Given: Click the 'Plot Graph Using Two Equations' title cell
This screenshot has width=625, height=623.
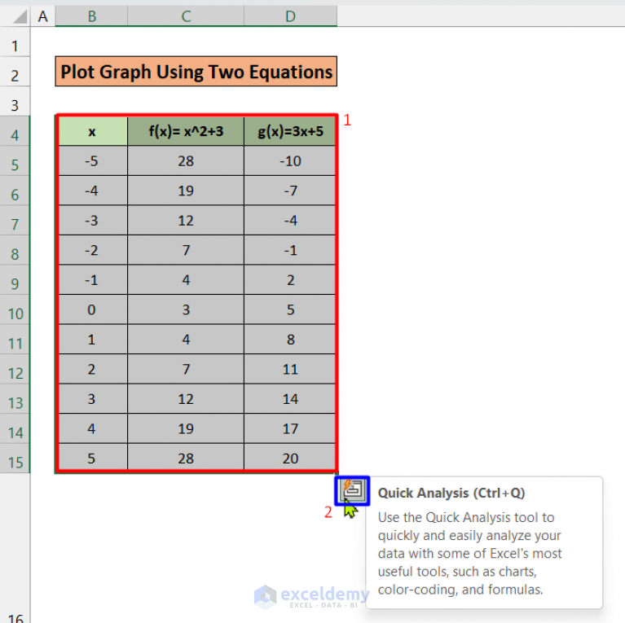Looking at the screenshot, I should [196, 72].
